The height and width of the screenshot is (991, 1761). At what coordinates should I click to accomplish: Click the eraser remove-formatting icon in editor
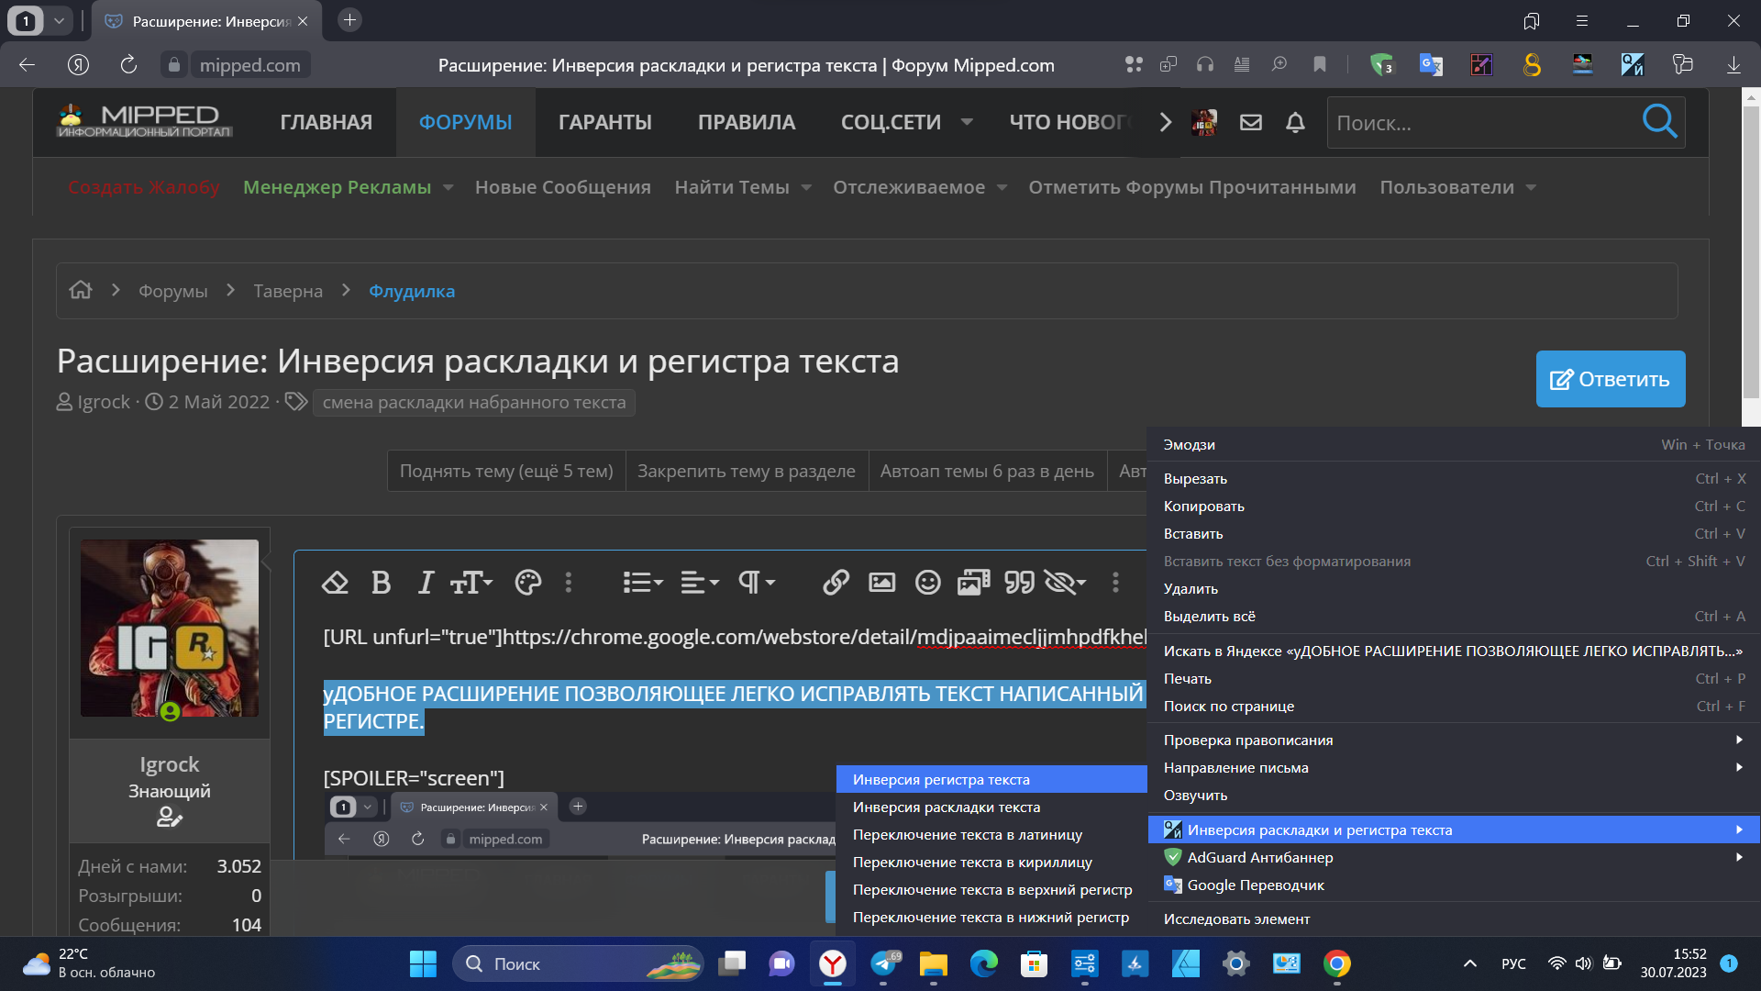coord(335,582)
